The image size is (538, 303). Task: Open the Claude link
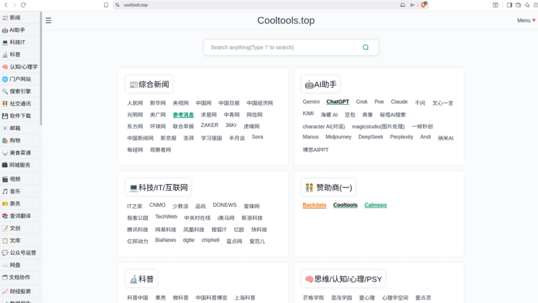click(x=399, y=102)
